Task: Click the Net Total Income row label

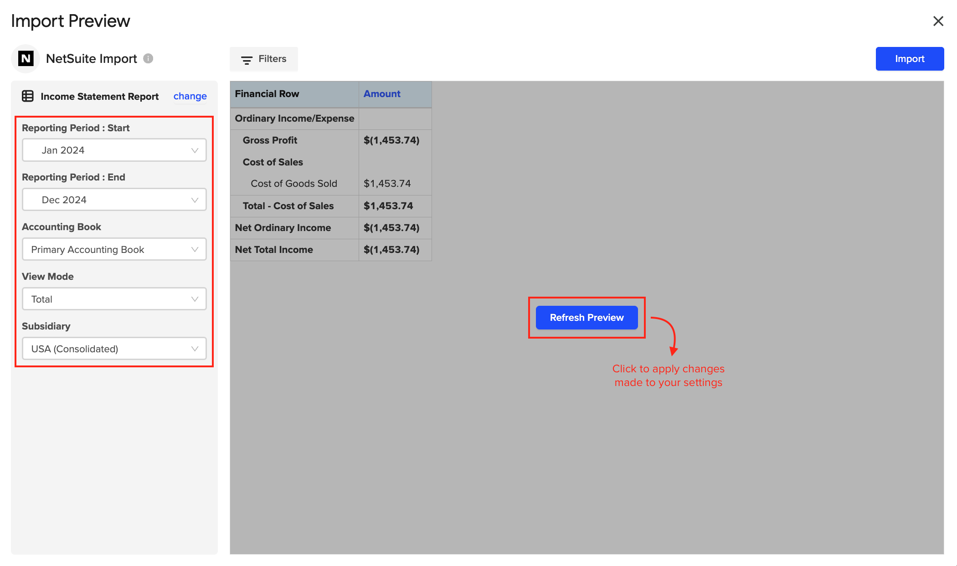Action: [274, 250]
